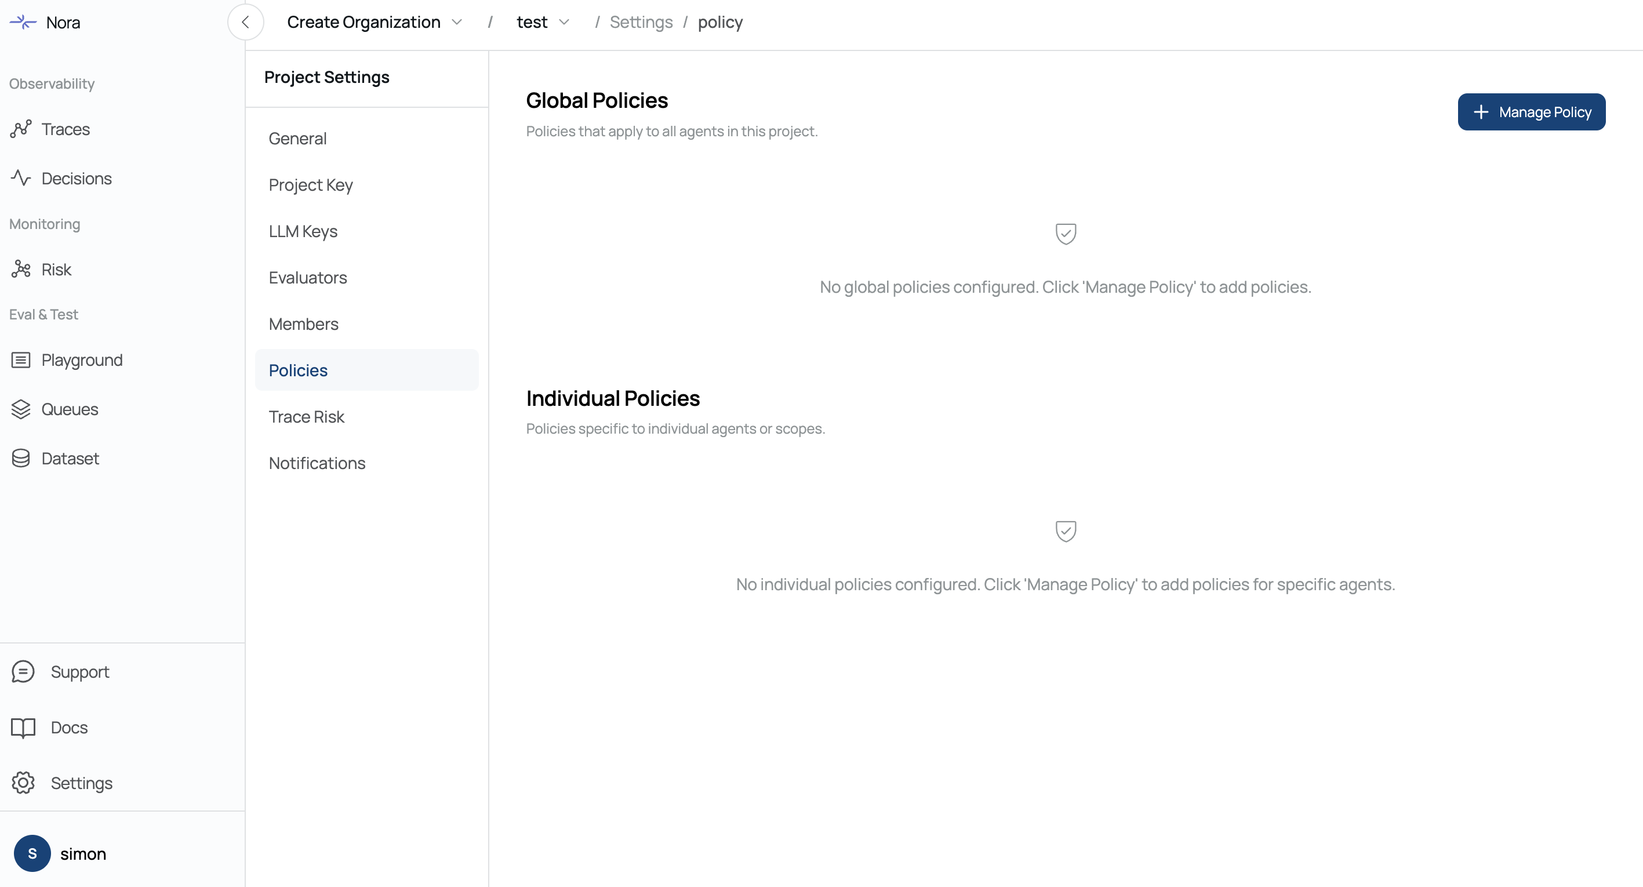Click the simon user avatar

tap(32, 853)
